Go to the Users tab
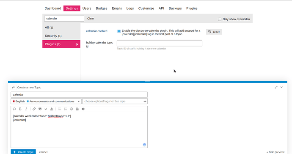This screenshot has width=292, height=154. (87, 8)
